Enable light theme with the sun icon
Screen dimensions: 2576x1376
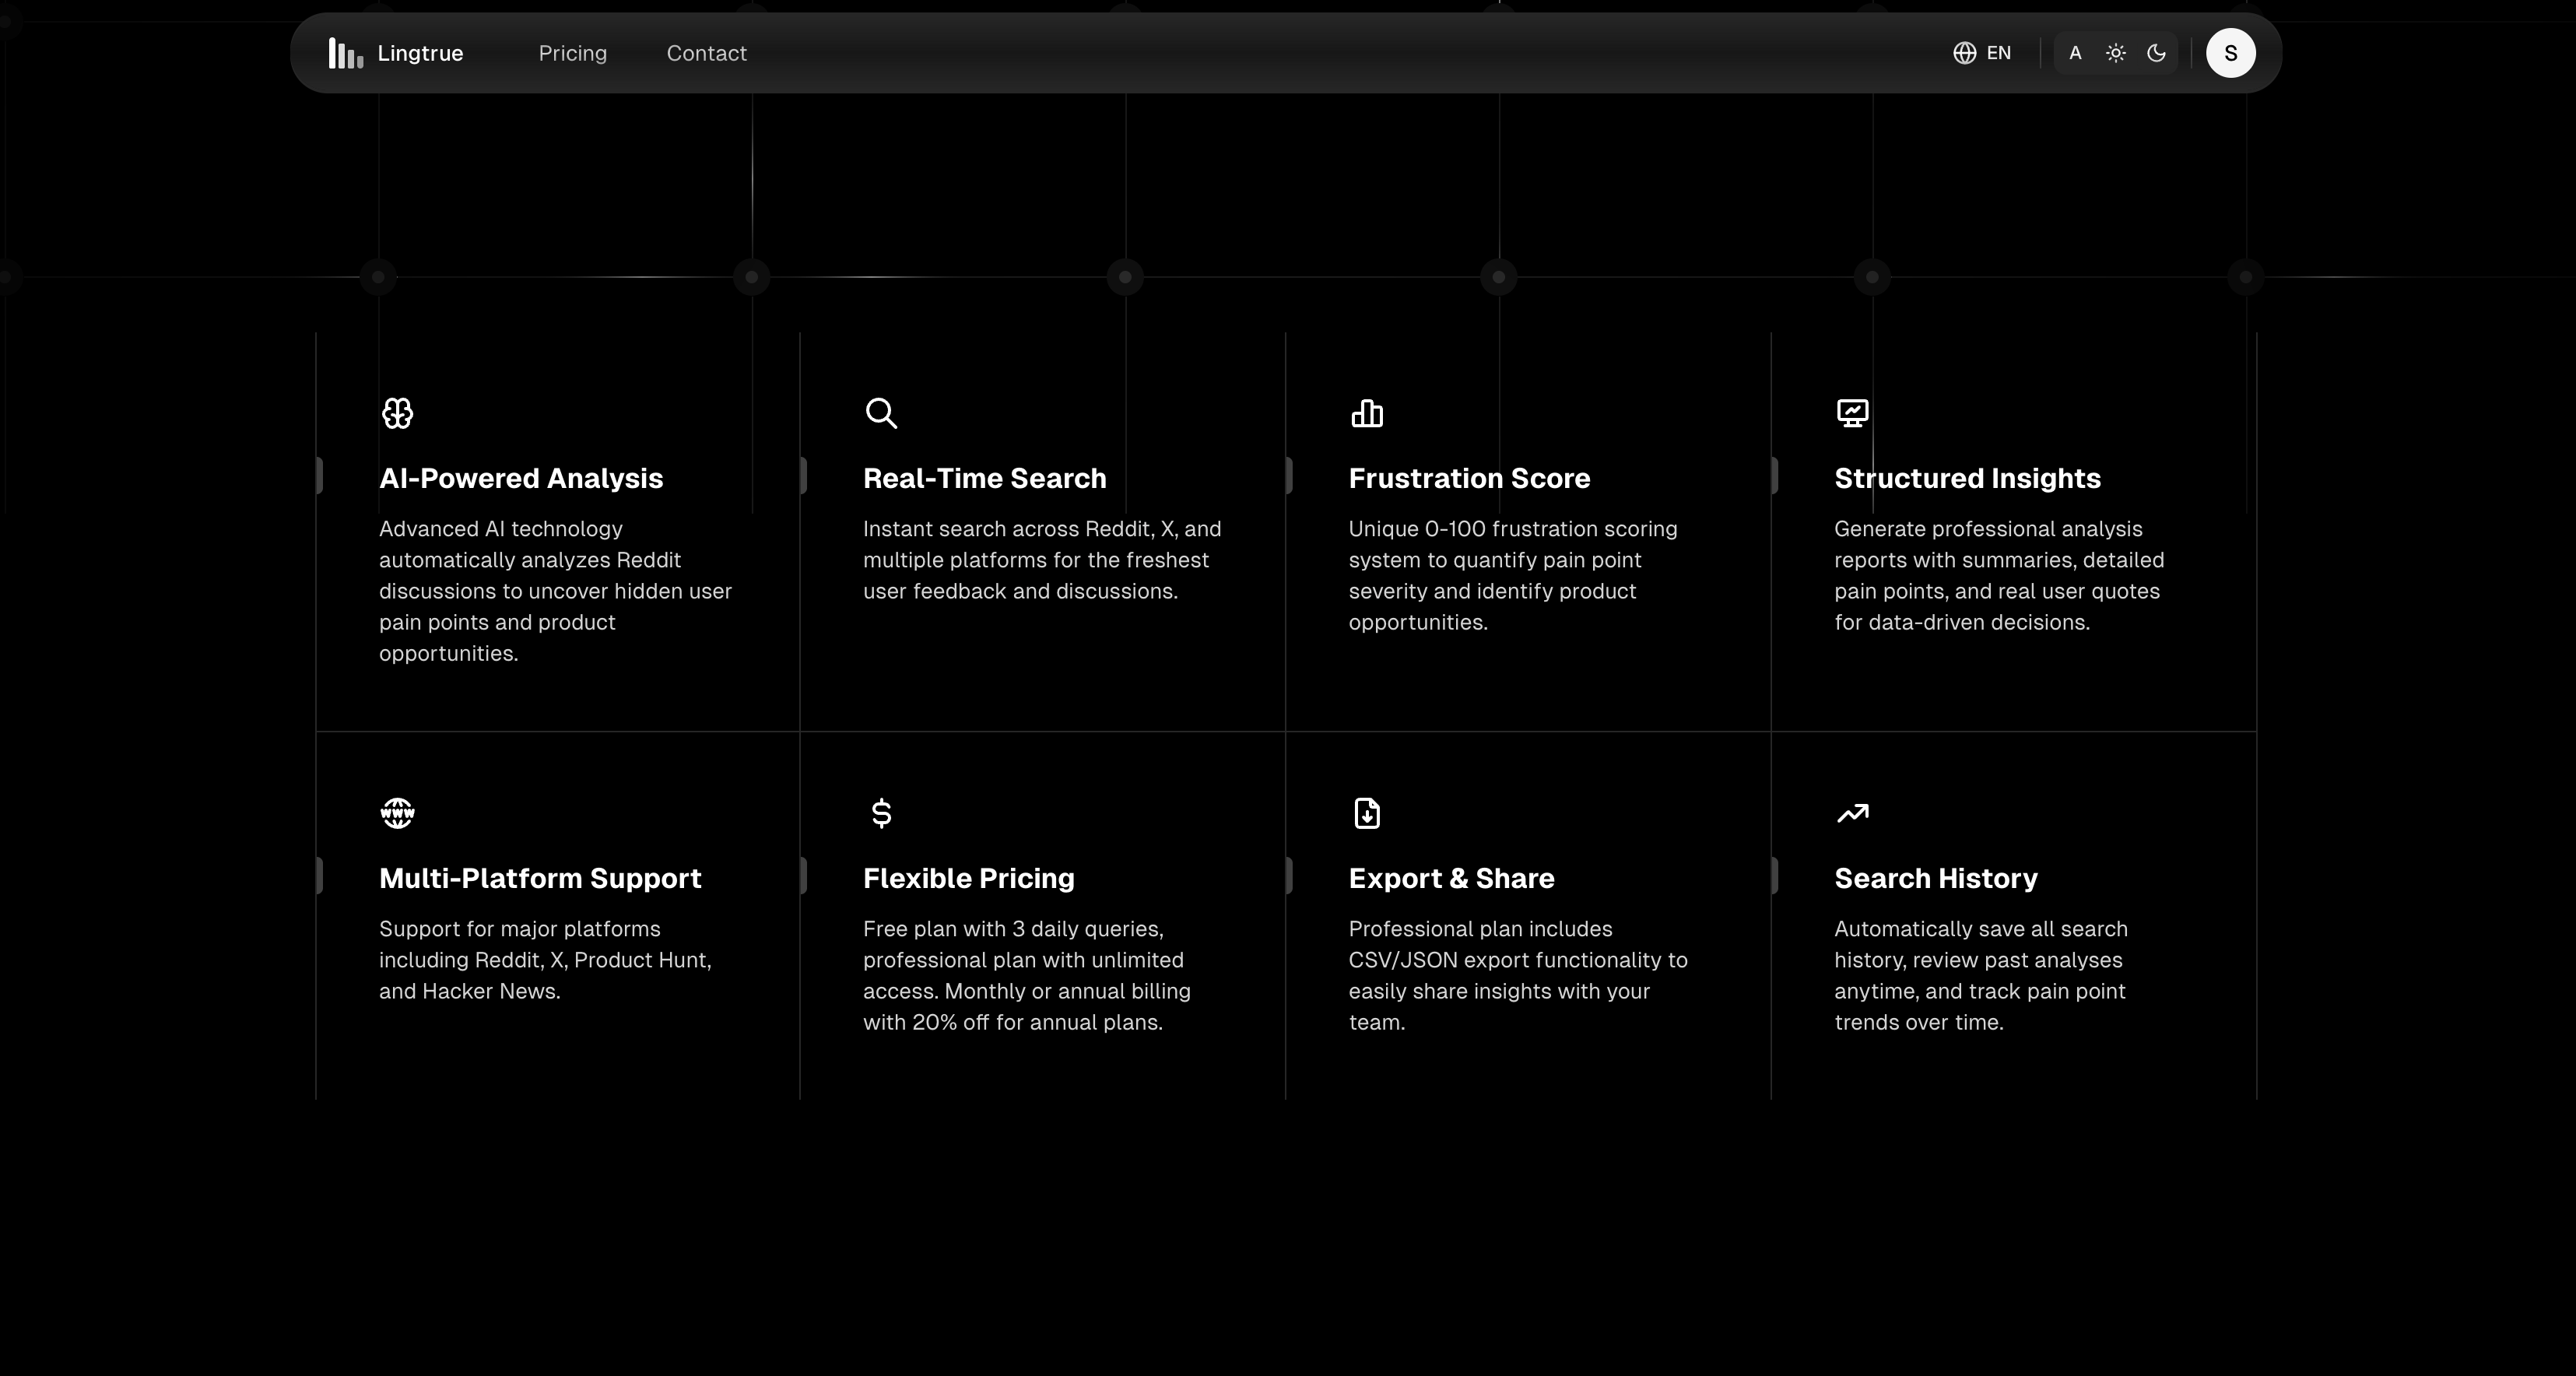[x=2115, y=53]
